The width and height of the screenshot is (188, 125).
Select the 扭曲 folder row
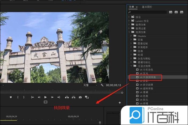pos(157,51)
